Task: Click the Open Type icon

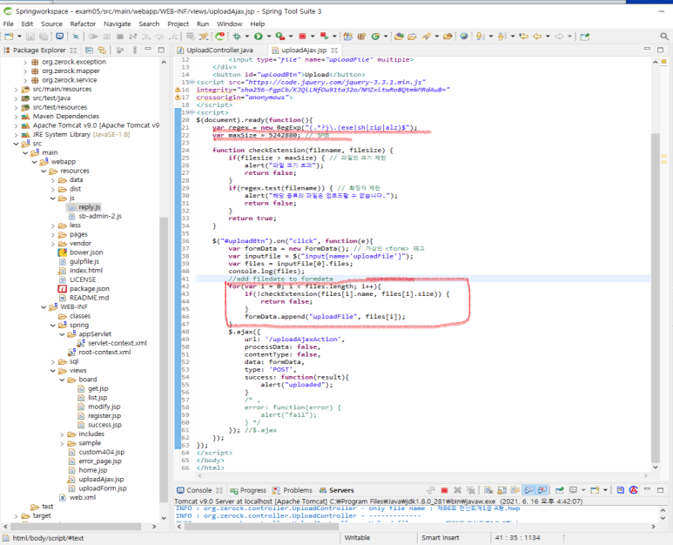Action: click(x=399, y=37)
